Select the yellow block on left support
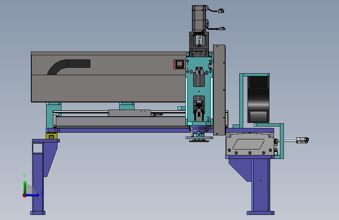The width and height of the screenshot is (339, 220). click(52, 136)
